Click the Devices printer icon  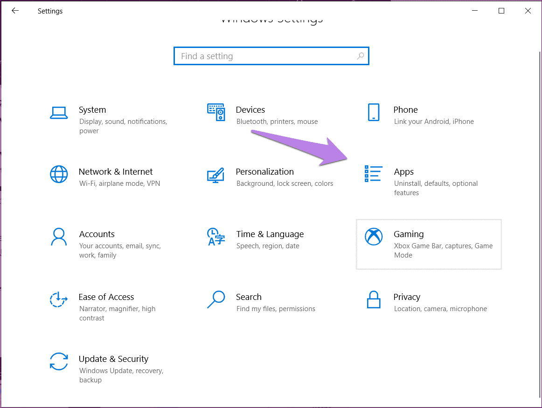tap(216, 112)
